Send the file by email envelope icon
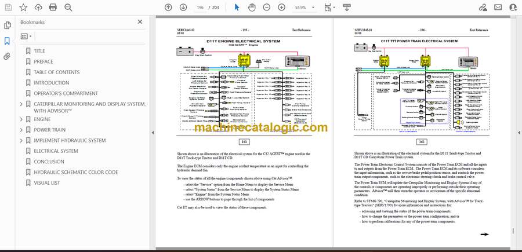 [x=498, y=8]
